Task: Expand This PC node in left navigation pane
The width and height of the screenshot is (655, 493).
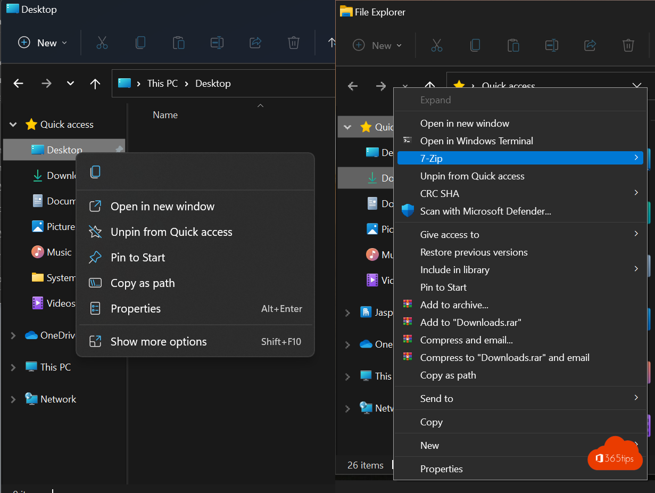Action: (x=13, y=367)
